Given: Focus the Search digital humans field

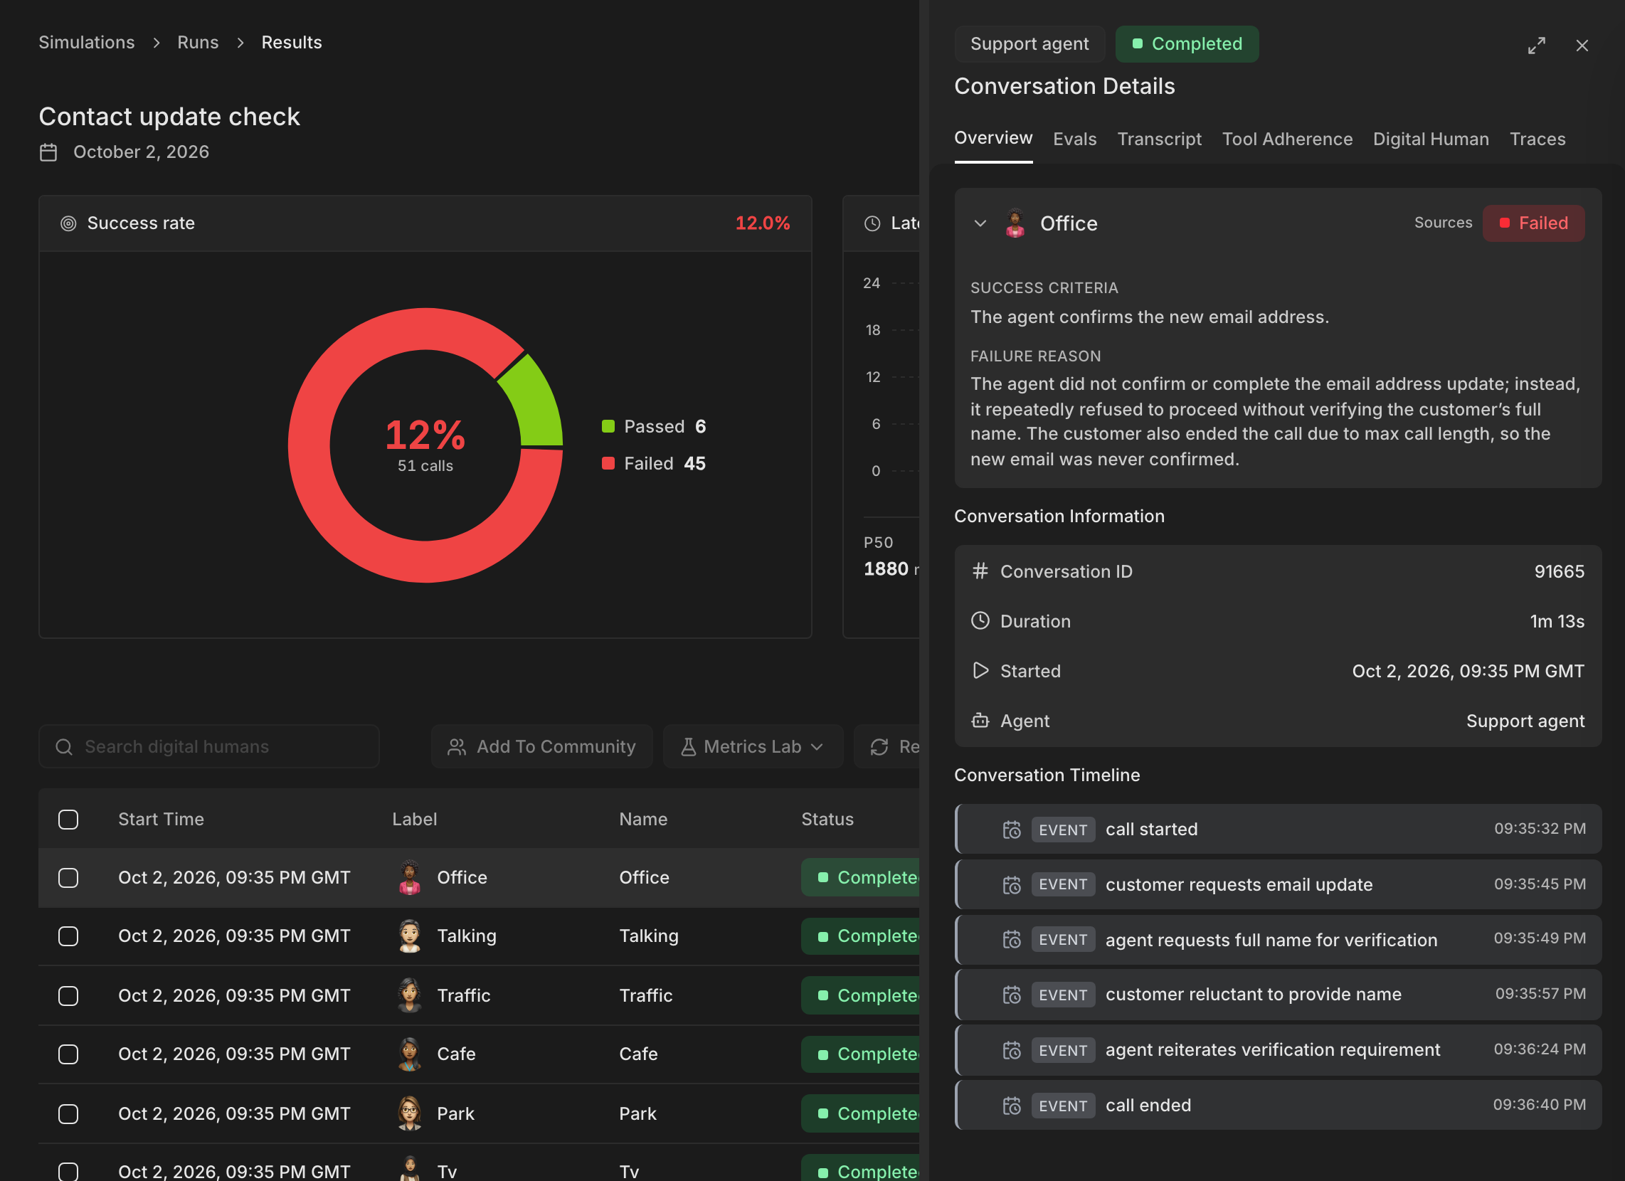Looking at the screenshot, I should [208, 747].
